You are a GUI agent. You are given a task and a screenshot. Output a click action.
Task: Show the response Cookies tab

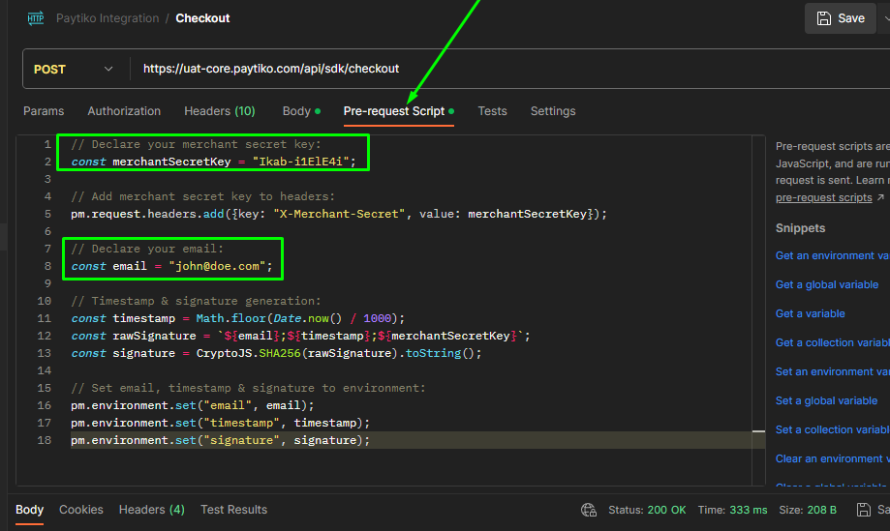pos(81,510)
